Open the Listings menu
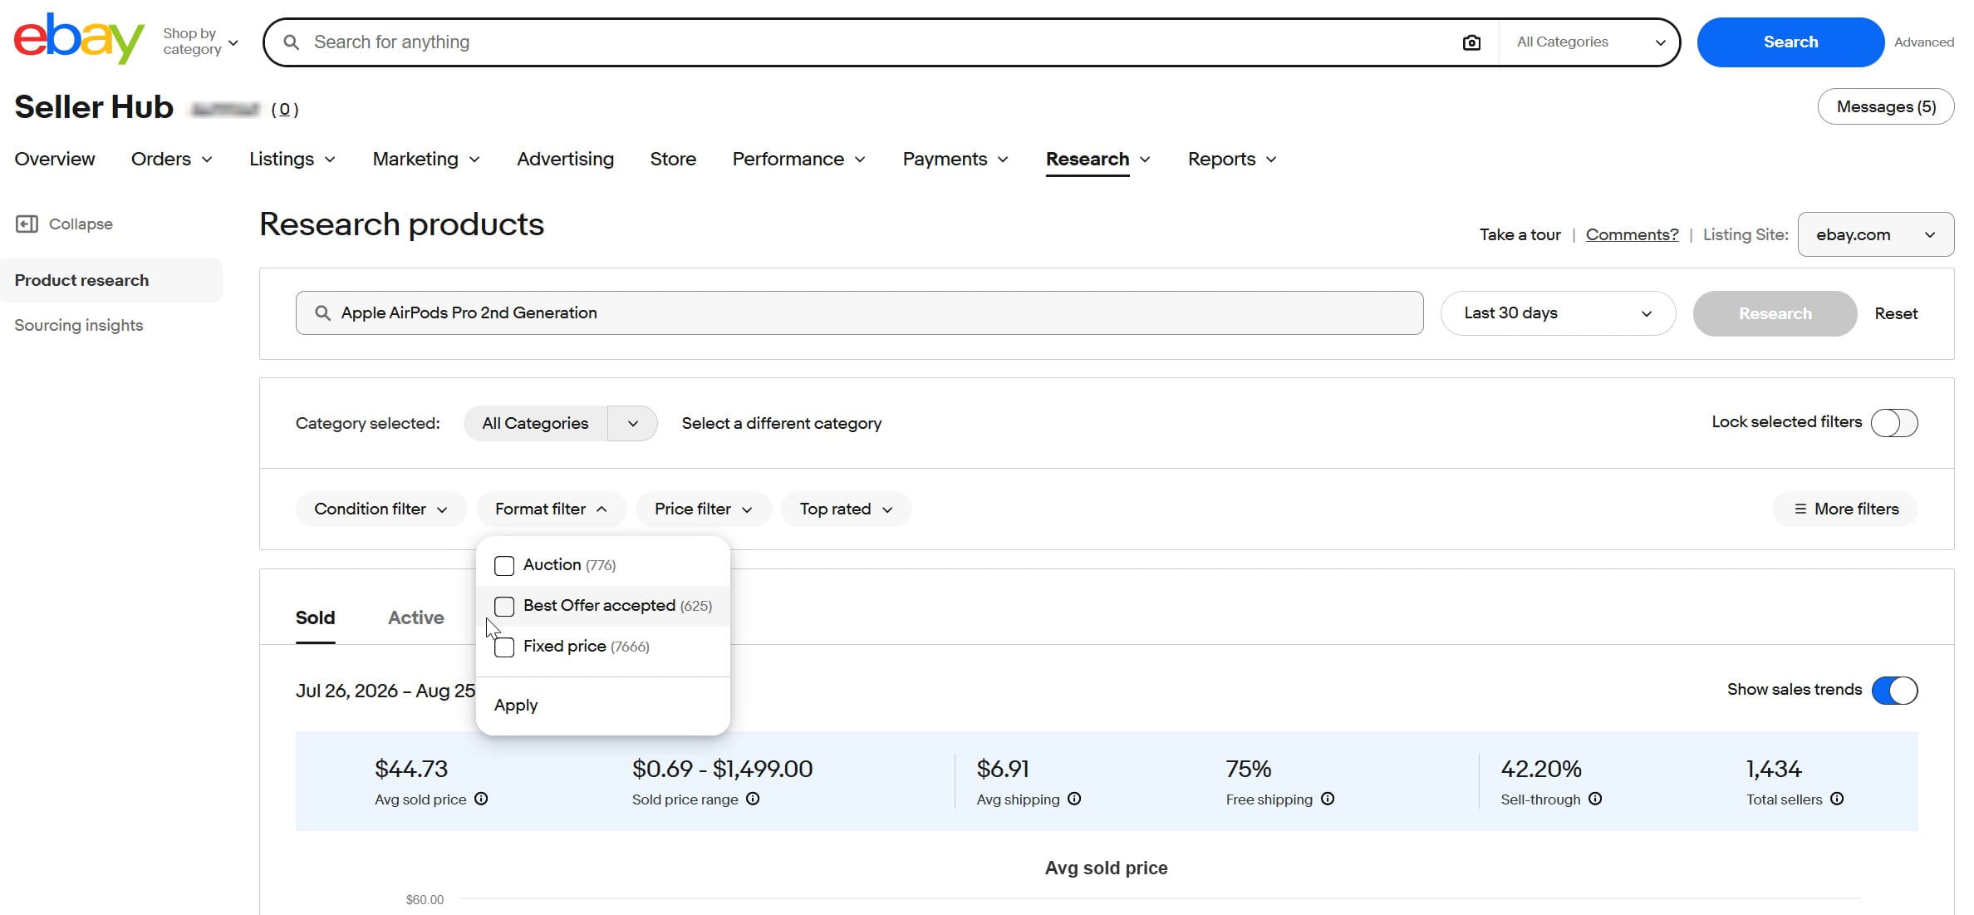This screenshot has width=1974, height=915. pos(292,159)
